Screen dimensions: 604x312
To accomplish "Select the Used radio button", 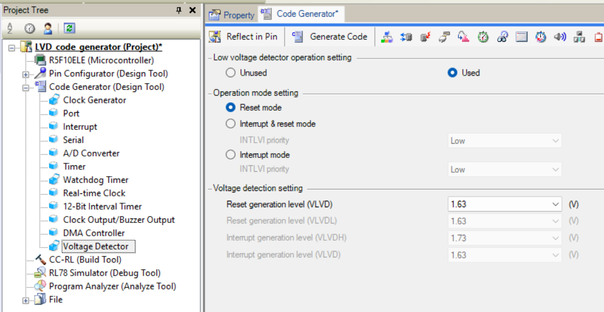I will pos(452,73).
